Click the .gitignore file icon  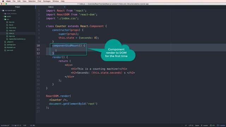pos(5,42)
